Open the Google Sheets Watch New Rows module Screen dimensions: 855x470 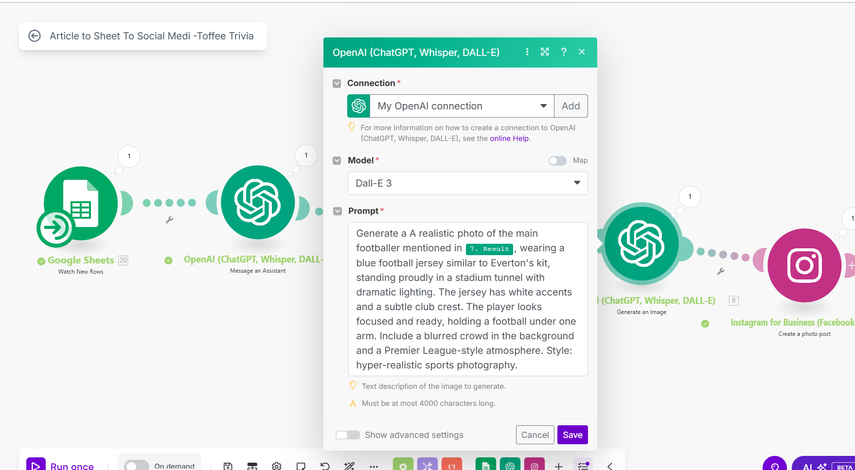click(x=81, y=203)
